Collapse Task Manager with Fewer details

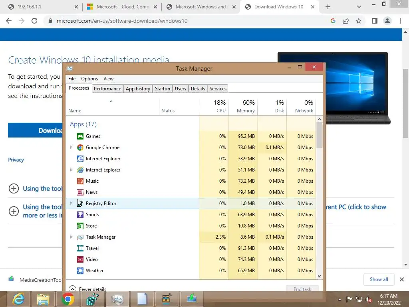87,289
